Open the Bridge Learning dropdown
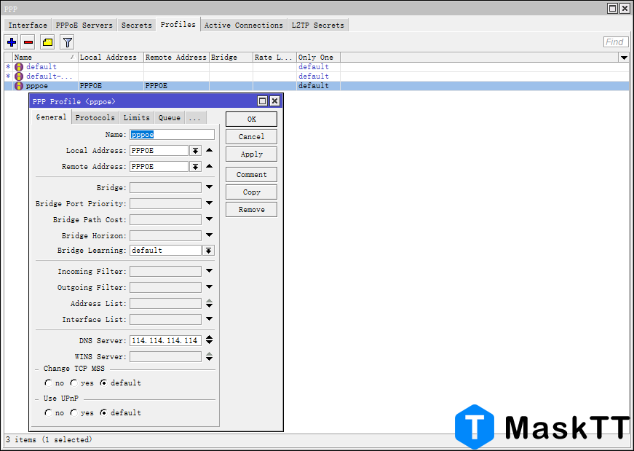This screenshot has height=451, width=634. tap(208, 251)
